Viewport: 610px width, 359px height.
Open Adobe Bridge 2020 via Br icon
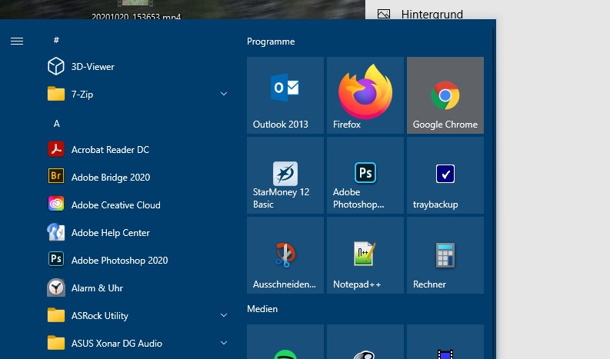click(56, 176)
